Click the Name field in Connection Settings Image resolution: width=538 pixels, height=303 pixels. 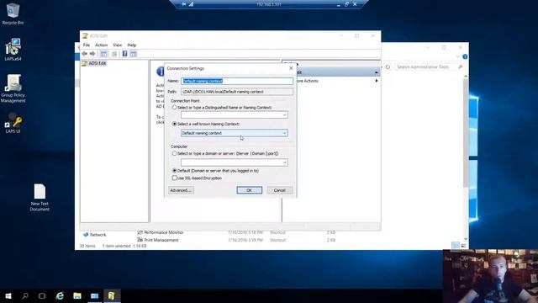click(x=237, y=81)
